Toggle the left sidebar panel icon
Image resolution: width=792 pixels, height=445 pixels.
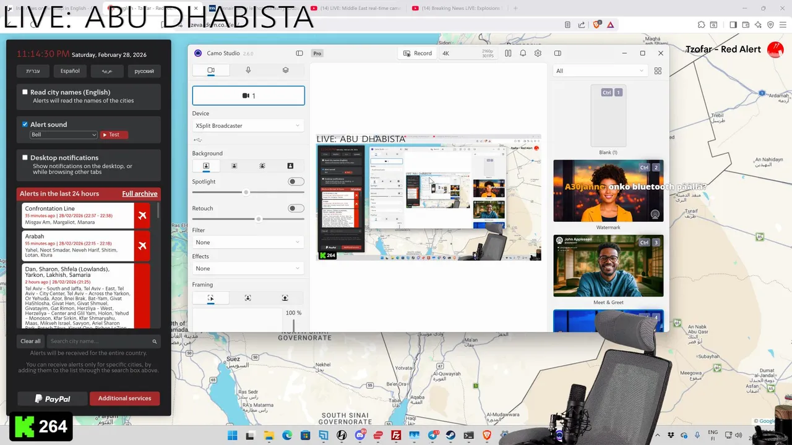click(x=299, y=53)
